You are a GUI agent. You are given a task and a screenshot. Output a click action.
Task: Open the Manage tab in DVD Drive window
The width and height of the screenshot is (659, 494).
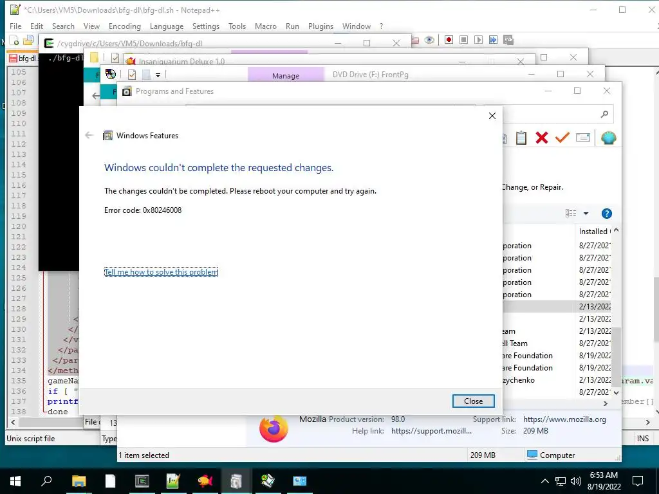[x=285, y=76]
